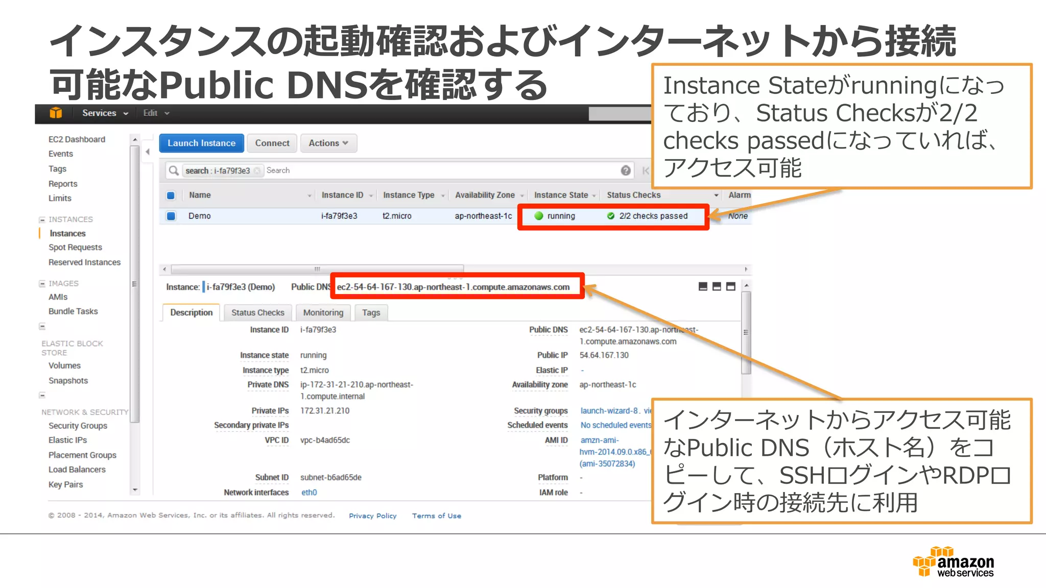The width and height of the screenshot is (1046, 588).
Task: Click the Launch Instance button
Action: tap(201, 143)
